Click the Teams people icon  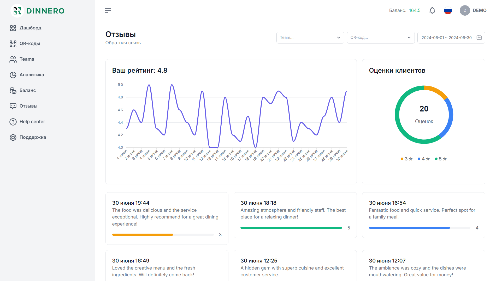(13, 59)
